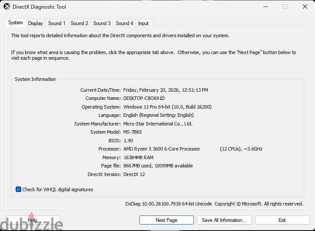
Task: Select the System tab
Action: 16,22
